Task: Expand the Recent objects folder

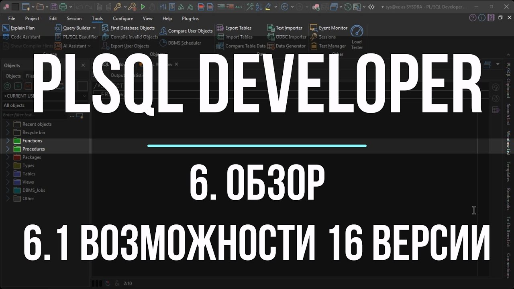Action: [x=8, y=124]
